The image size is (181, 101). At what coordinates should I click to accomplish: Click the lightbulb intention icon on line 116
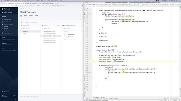click(94, 61)
